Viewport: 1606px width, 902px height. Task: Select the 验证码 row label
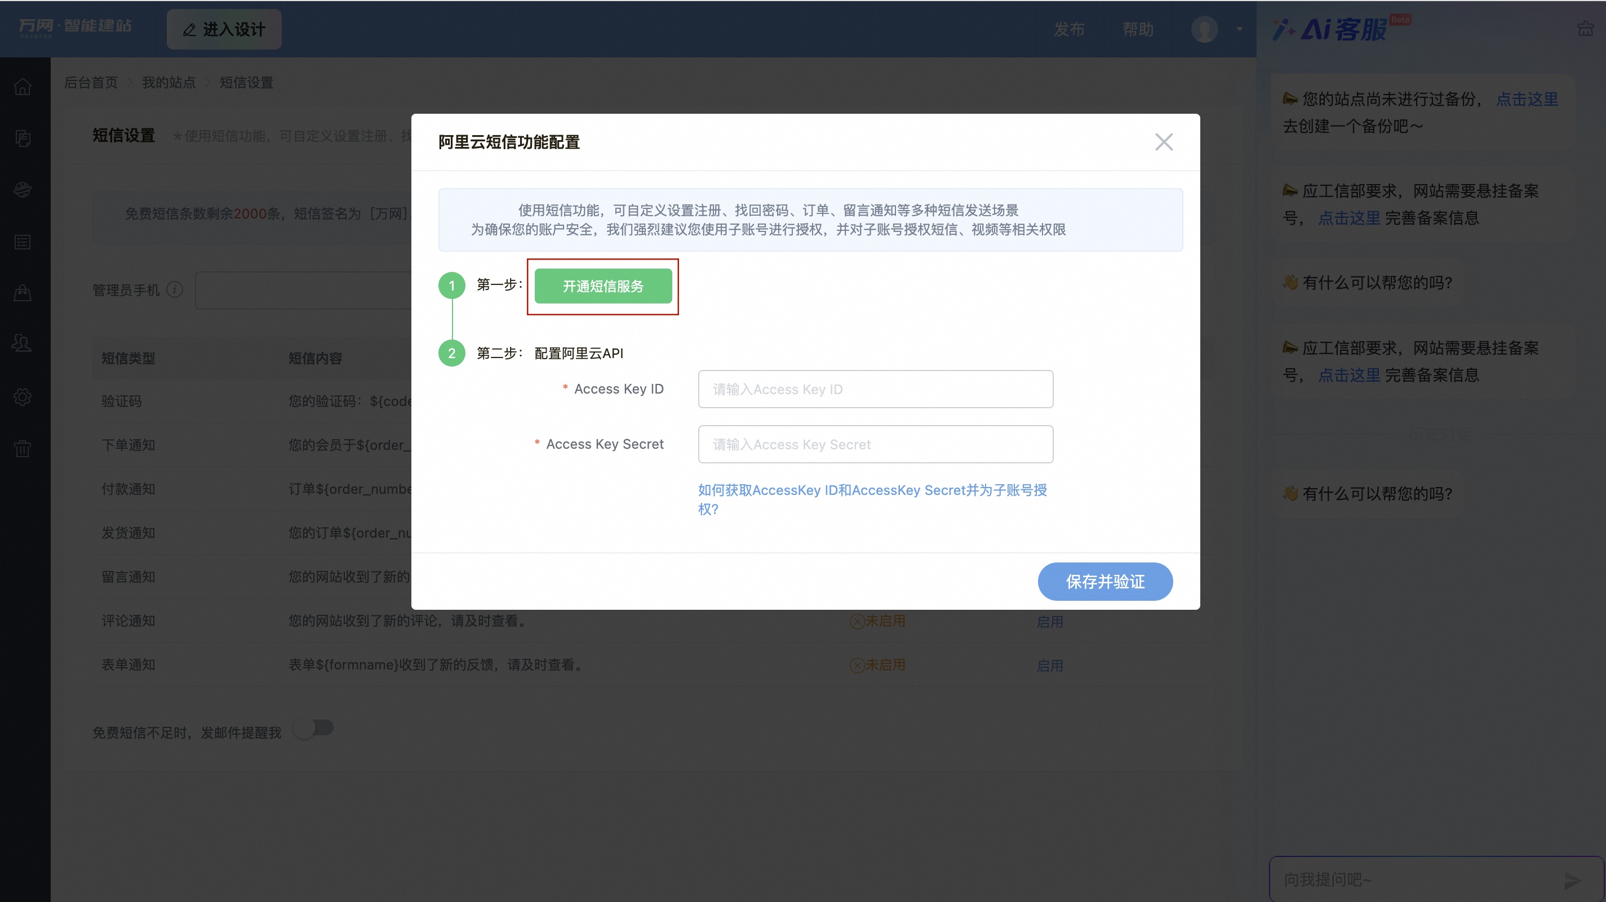(x=122, y=401)
